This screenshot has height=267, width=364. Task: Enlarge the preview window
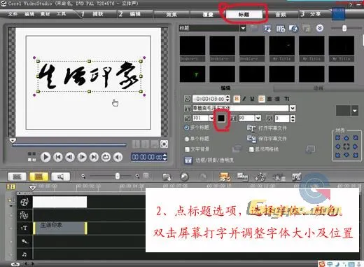point(164,144)
